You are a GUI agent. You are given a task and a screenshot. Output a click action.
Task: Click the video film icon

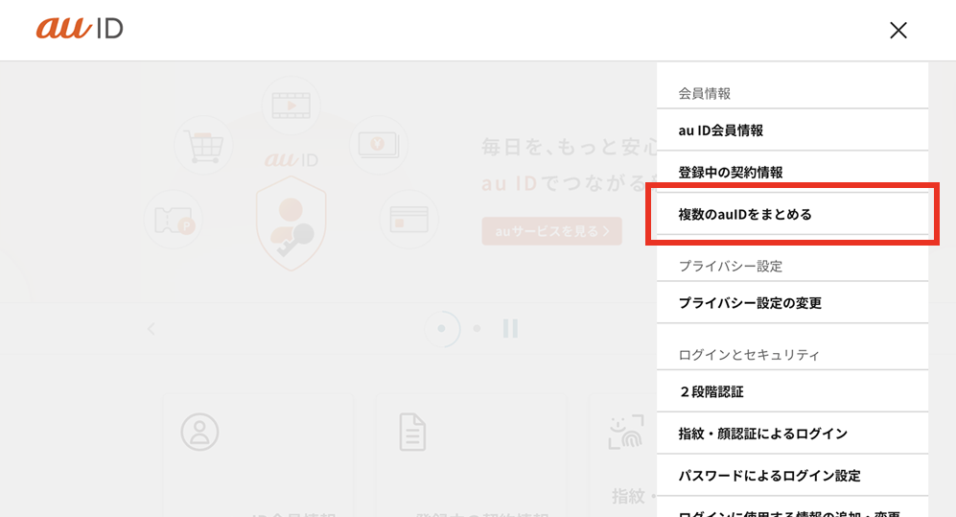pyautogui.click(x=291, y=105)
